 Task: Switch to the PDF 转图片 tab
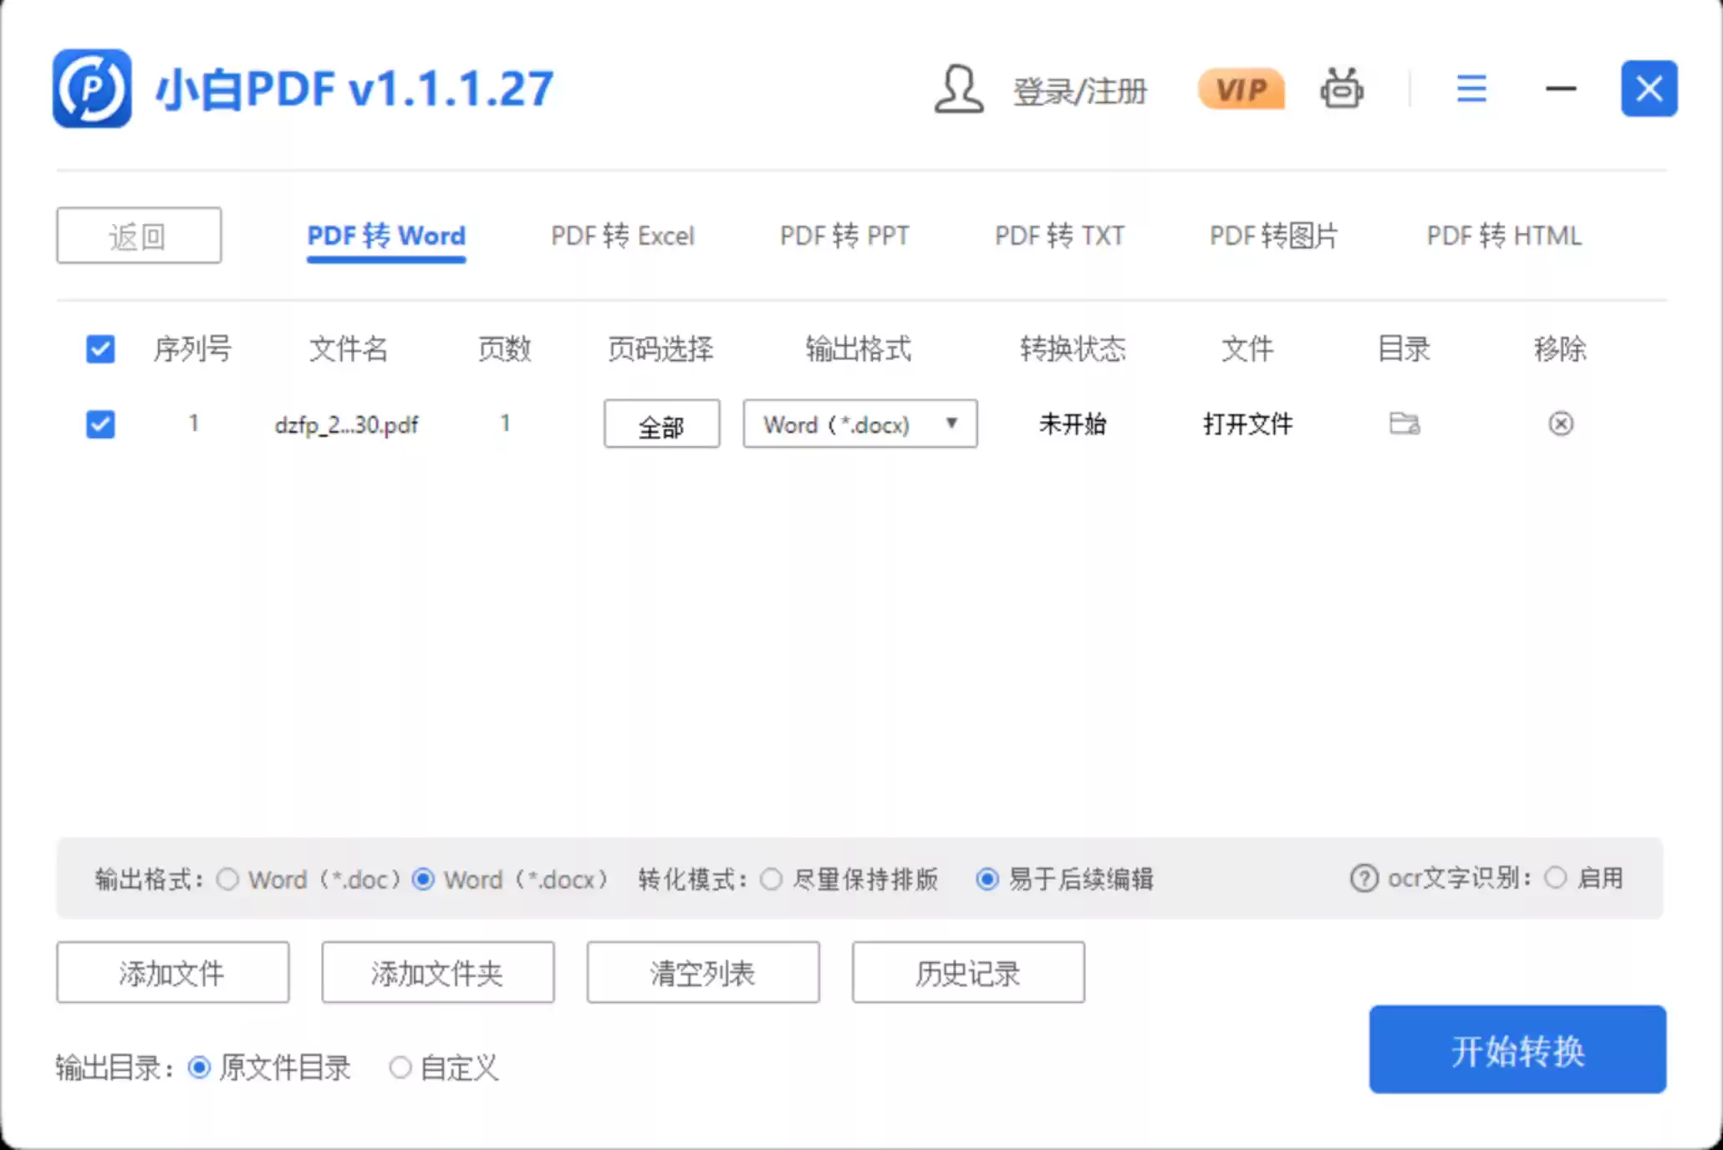[x=1272, y=236]
